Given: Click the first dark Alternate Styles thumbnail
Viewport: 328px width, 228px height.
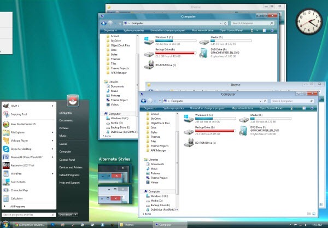Looking at the screenshot, I should point(115,174).
